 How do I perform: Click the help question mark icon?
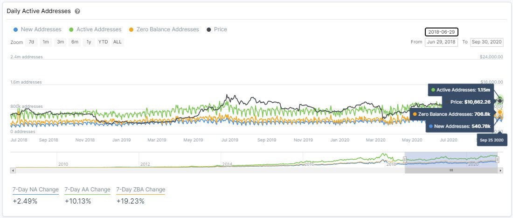[x=77, y=11]
